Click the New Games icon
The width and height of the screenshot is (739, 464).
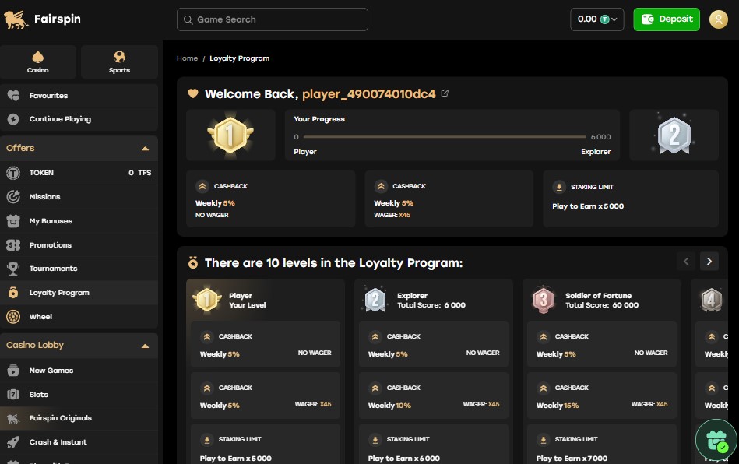13,371
